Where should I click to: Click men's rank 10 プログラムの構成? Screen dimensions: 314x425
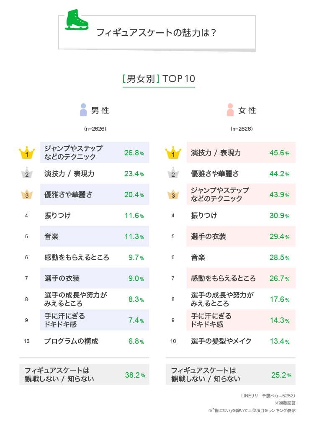[x=71, y=341]
